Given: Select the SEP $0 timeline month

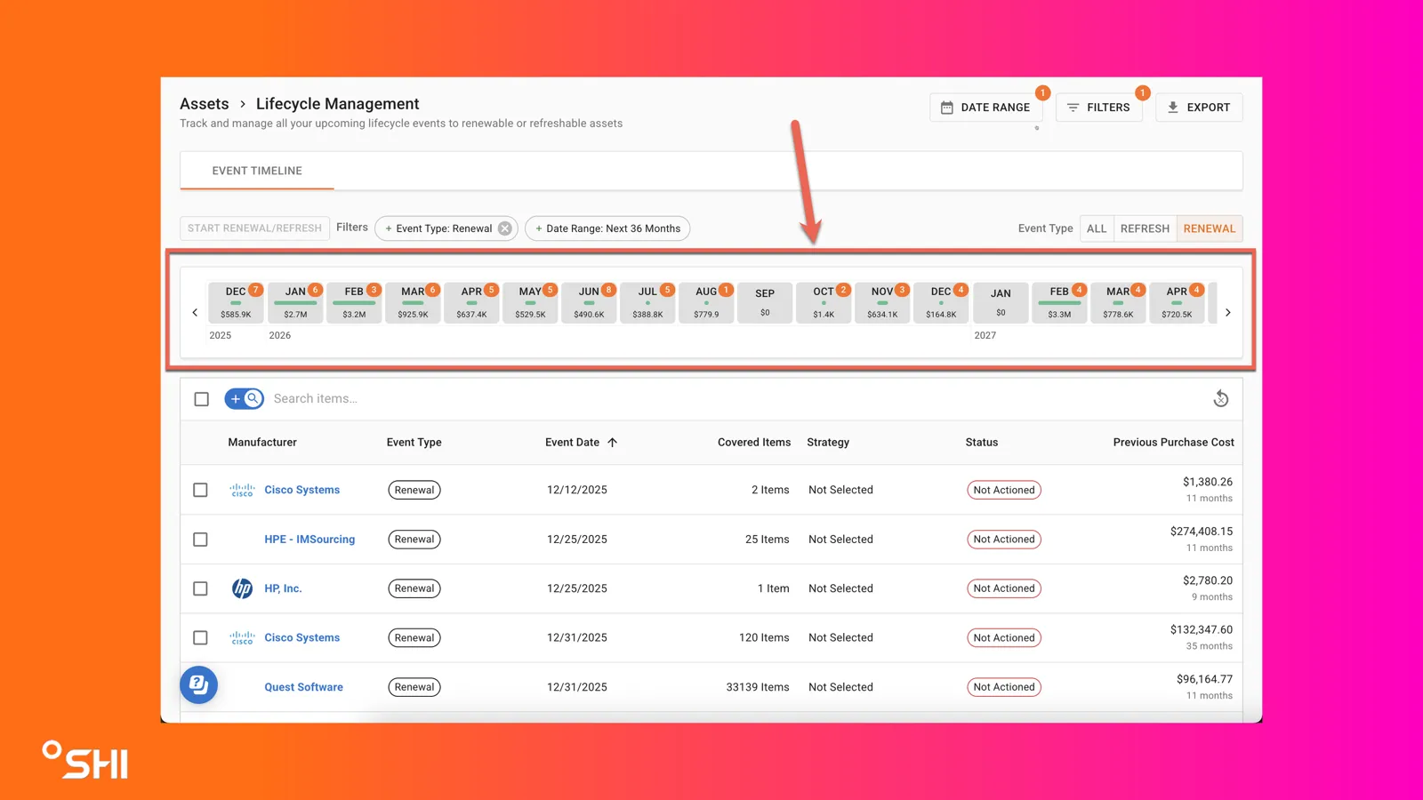Looking at the screenshot, I should pyautogui.click(x=765, y=302).
